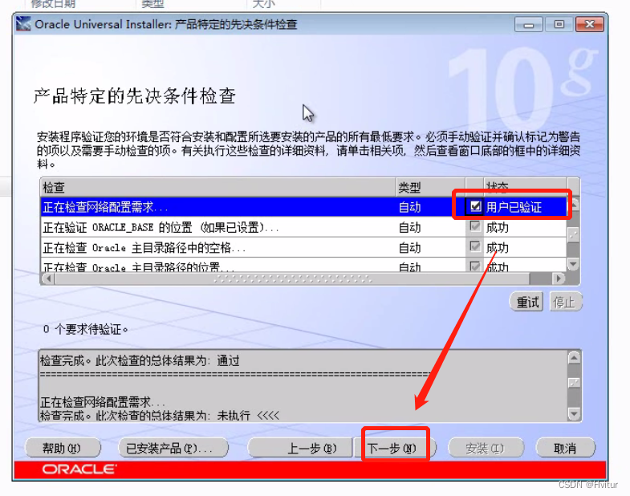This screenshot has height=496, width=630.
Task: Click the 总体结果为: 未执行 line in details box
Action: click(160, 415)
